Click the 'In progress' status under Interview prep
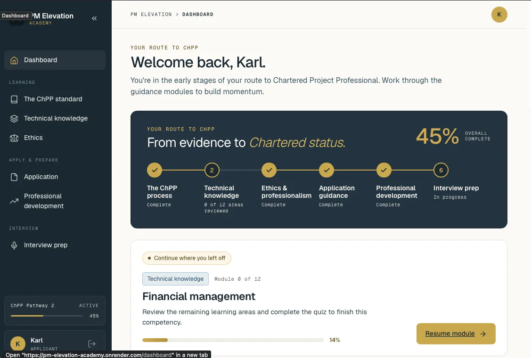The width and height of the screenshot is (531, 358). [x=449, y=197]
